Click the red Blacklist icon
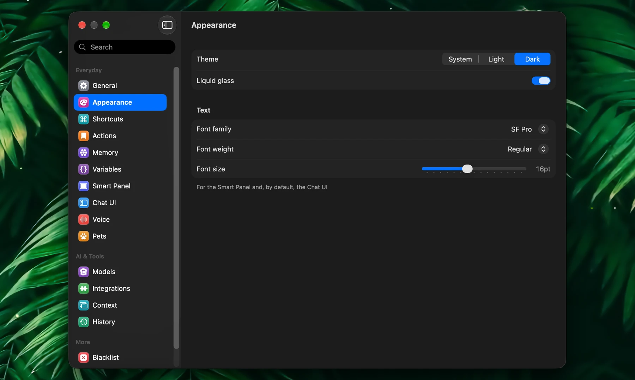The image size is (635, 380). tap(84, 358)
